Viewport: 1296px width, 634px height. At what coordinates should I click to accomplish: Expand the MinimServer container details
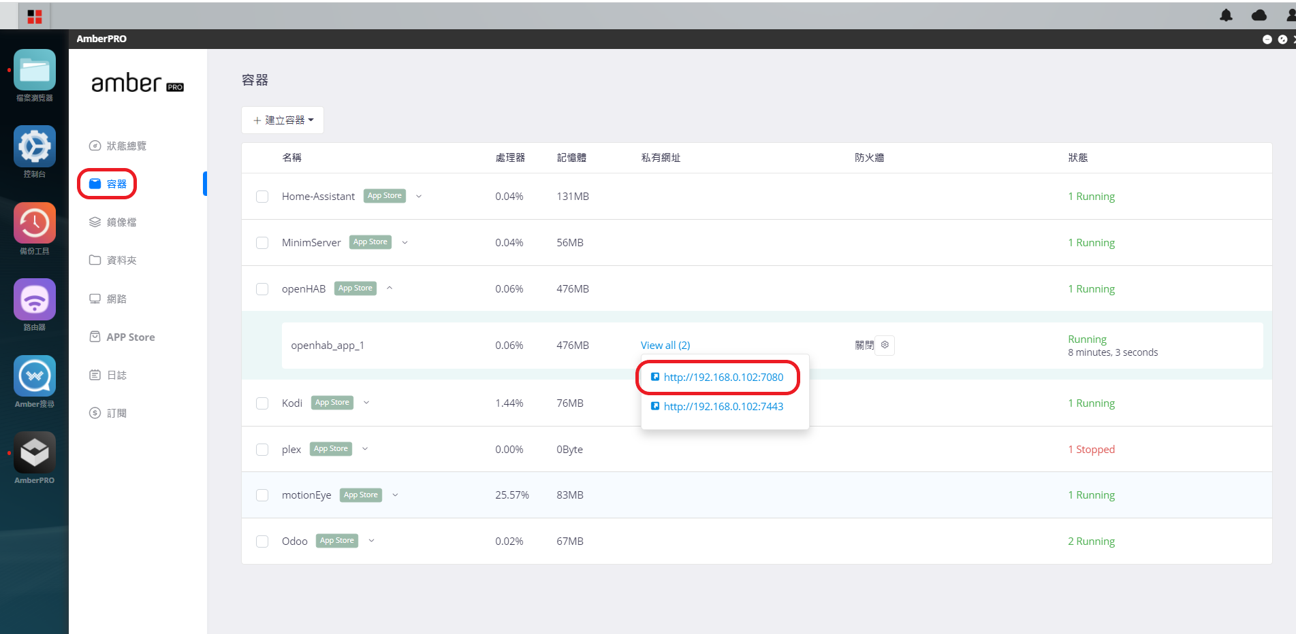(x=405, y=242)
